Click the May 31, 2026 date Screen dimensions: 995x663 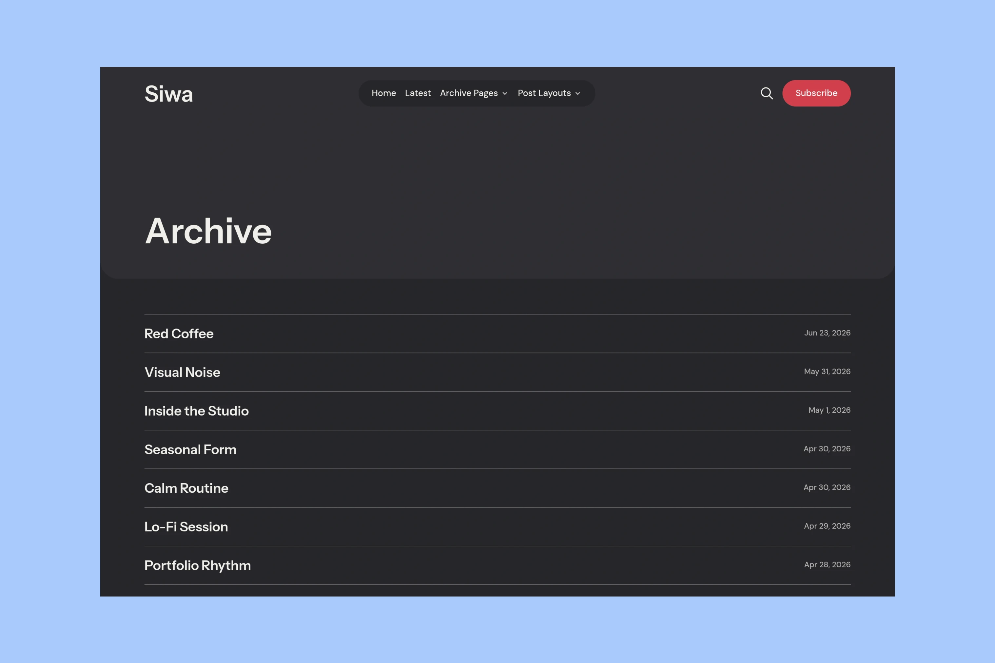[x=827, y=372]
